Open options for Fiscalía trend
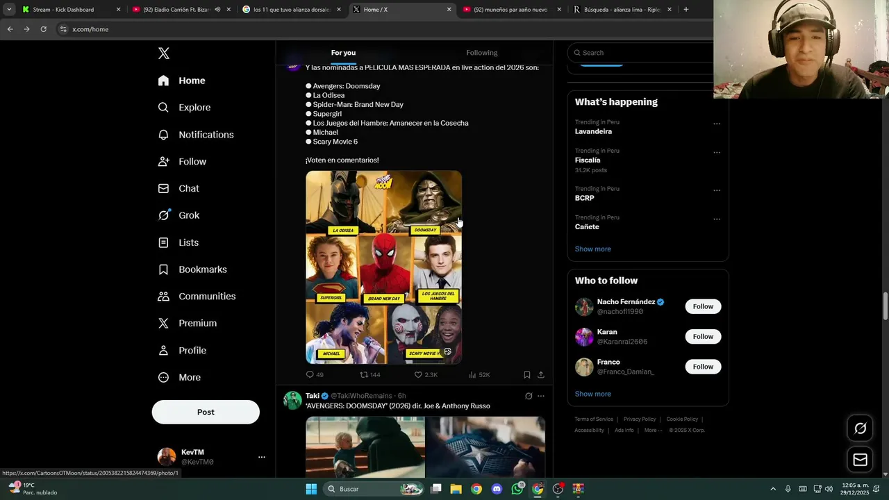 click(717, 152)
